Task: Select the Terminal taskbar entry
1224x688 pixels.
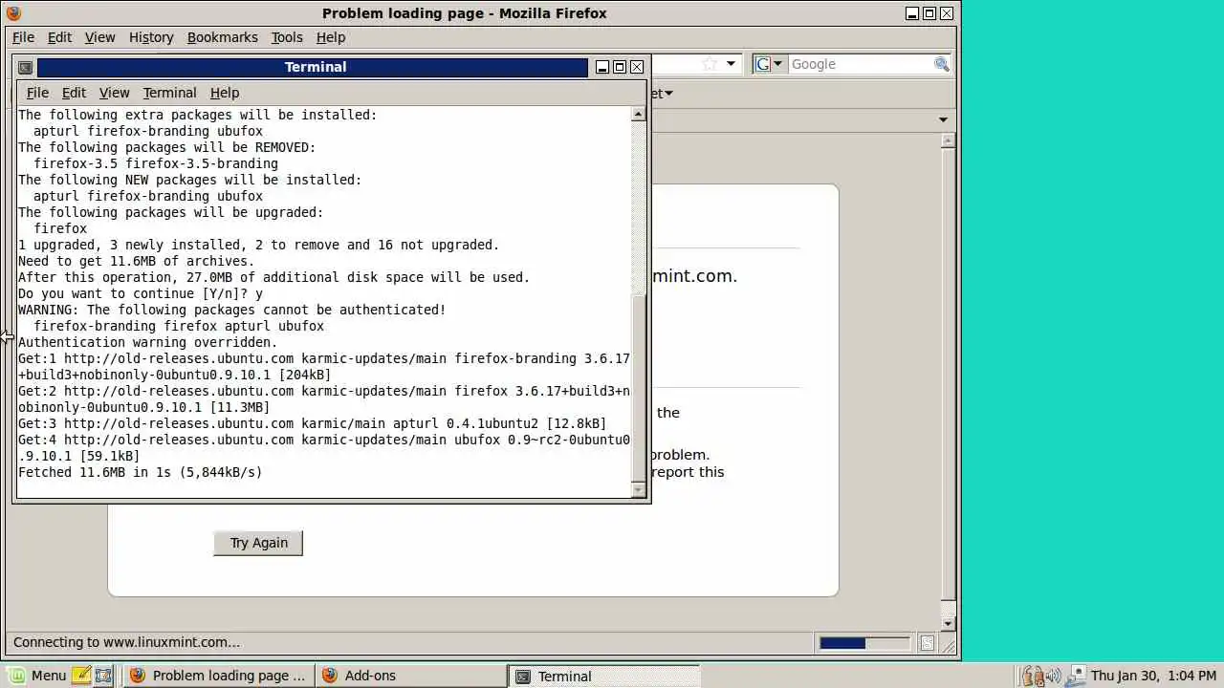Action: pos(604,676)
